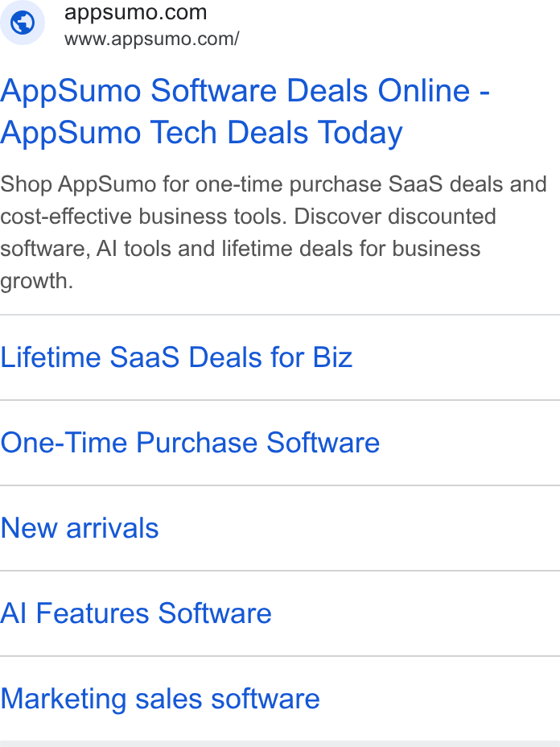Click the word Features in the fourth sitelink
This screenshot has height=747, width=560.
[93, 613]
